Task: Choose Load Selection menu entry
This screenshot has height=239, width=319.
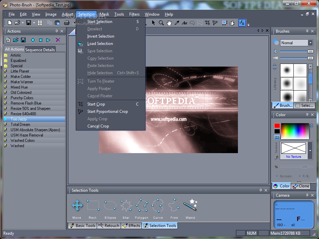Action: (x=100, y=44)
